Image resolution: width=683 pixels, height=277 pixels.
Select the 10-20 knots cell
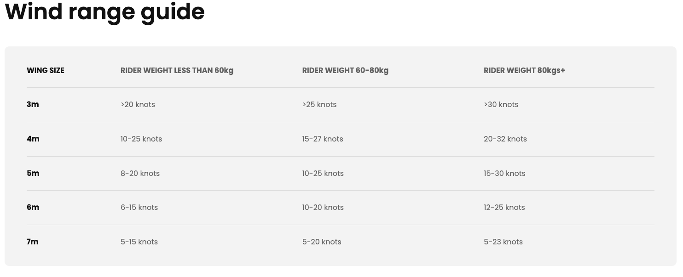click(x=323, y=207)
